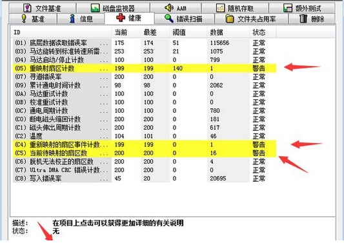Sort by the 状态 column header

tap(263, 33)
